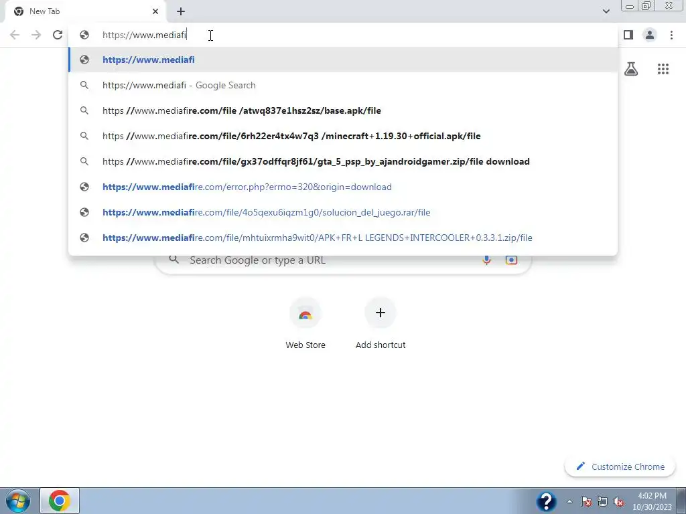The image size is (686, 514).
Task: Select the gta_5_psp zip suggestion
Action: [x=343, y=161]
